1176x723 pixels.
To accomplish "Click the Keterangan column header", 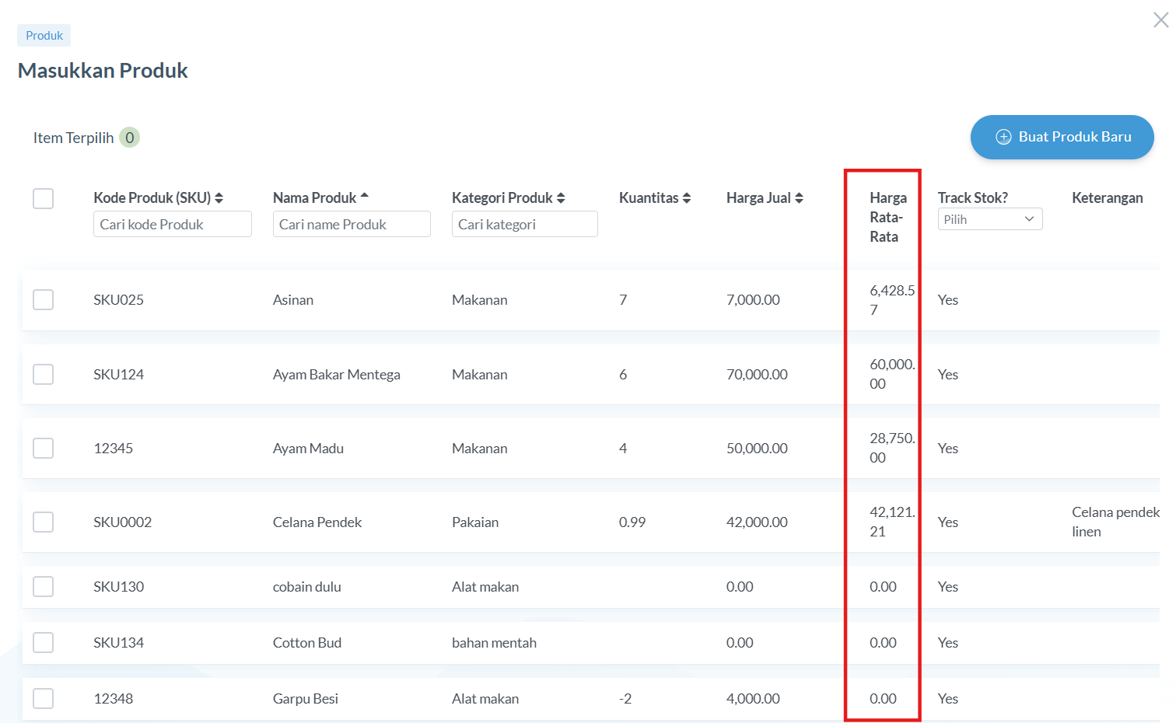I will click(1107, 198).
